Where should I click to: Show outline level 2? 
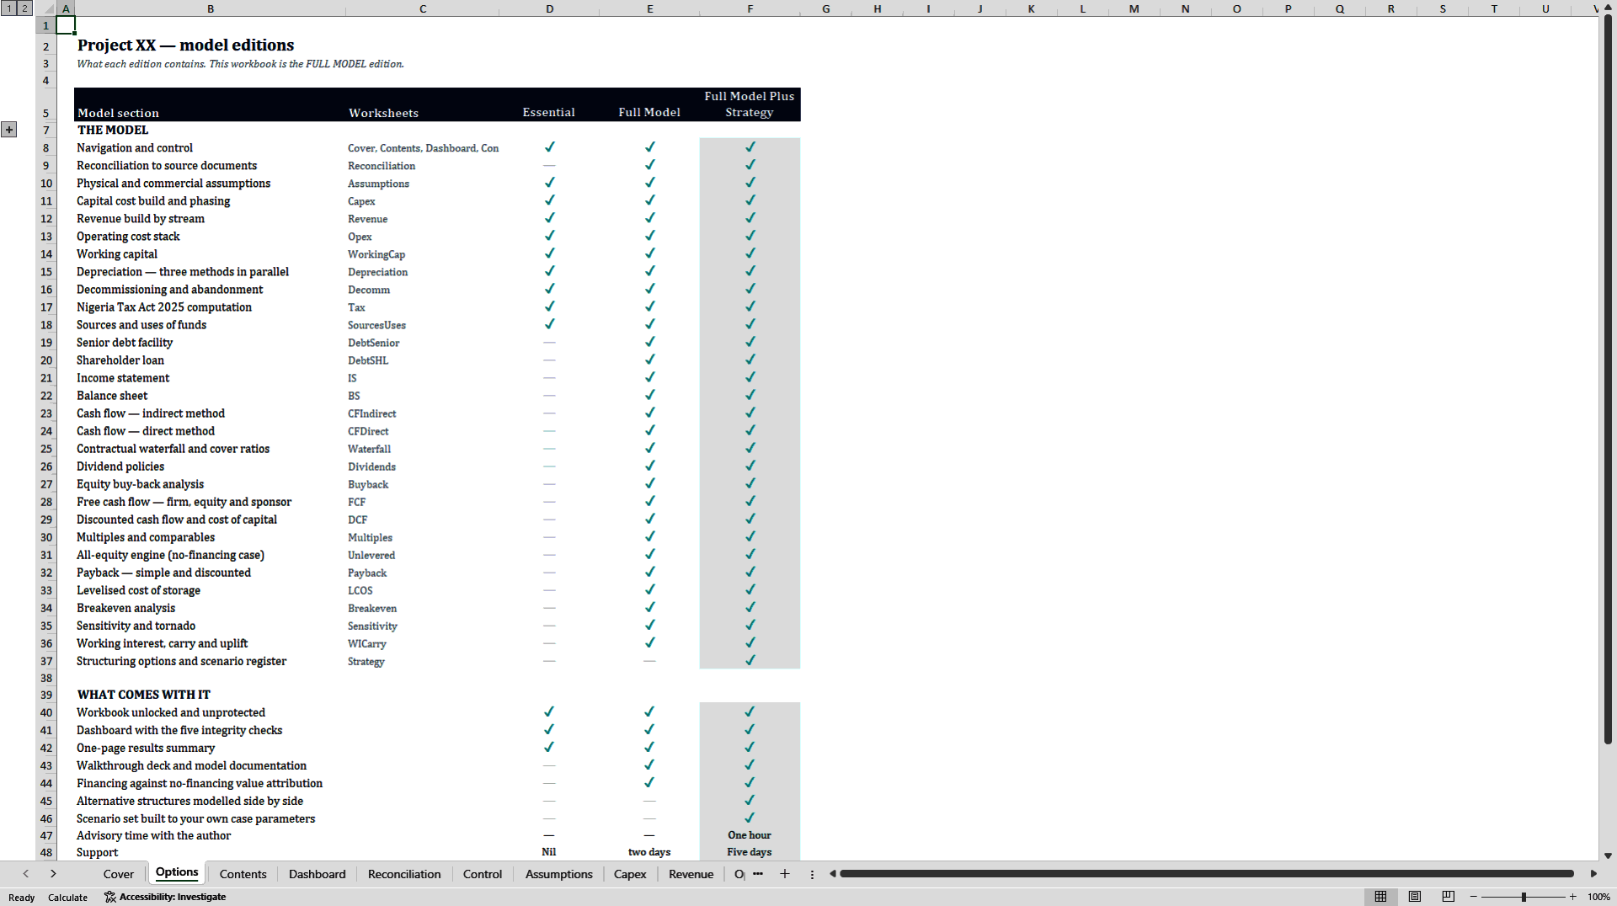coord(25,8)
